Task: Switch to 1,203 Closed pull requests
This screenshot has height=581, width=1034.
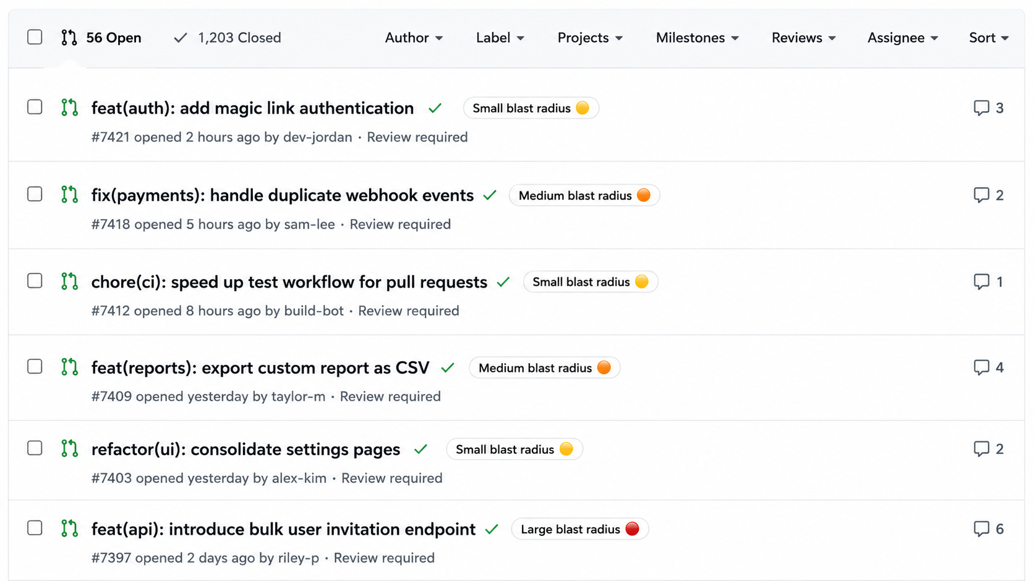Action: (228, 38)
